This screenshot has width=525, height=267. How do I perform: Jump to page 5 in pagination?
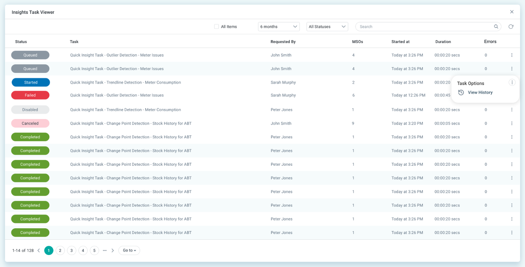(94, 250)
